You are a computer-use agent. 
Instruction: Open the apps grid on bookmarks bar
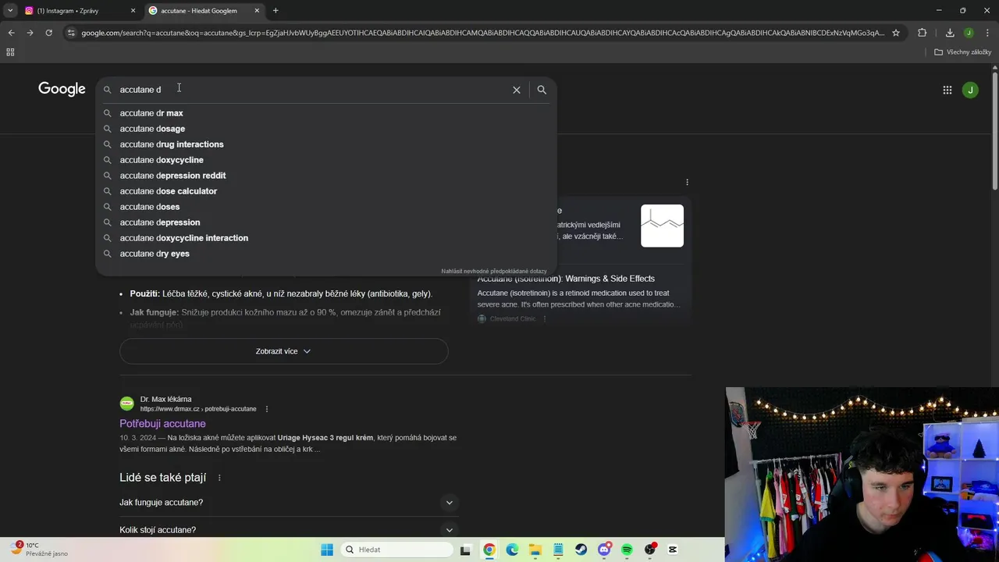(10, 52)
